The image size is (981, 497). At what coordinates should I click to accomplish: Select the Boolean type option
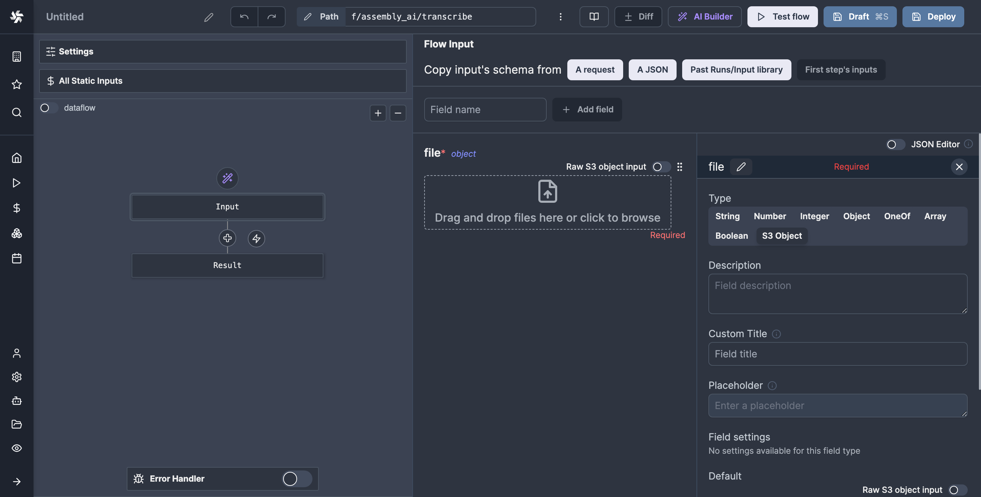point(731,236)
